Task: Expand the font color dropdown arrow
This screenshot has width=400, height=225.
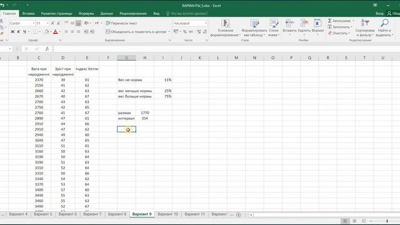Action: [60, 32]
